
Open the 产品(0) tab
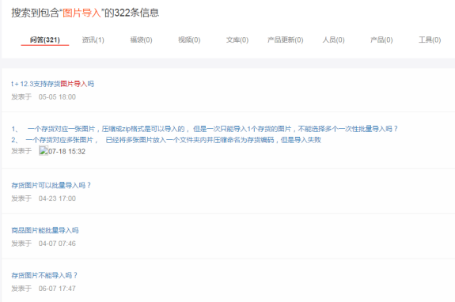point(381,40)
